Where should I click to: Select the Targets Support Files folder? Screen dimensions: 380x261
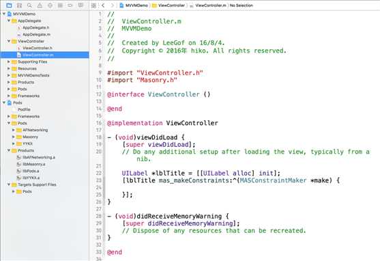tap(37, 184)
